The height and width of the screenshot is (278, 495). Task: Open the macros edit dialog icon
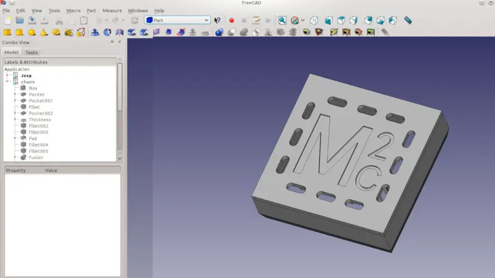[256, 20]
